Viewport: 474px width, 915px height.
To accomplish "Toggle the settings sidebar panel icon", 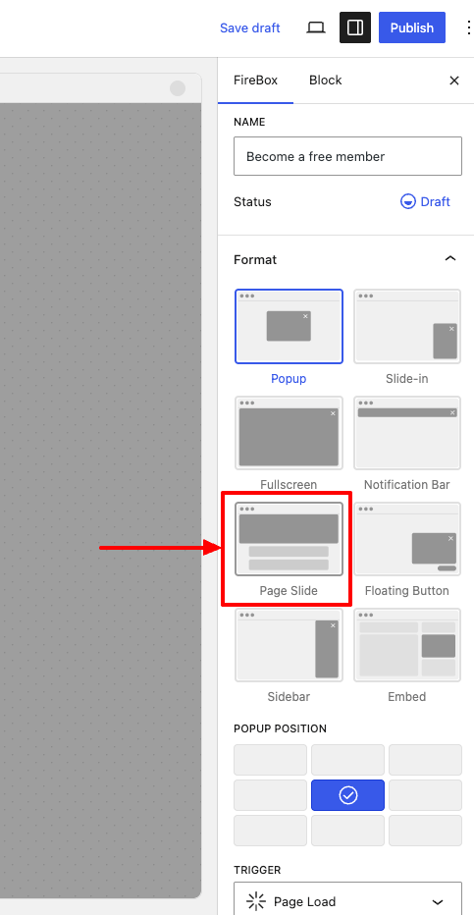I will 355,27.
